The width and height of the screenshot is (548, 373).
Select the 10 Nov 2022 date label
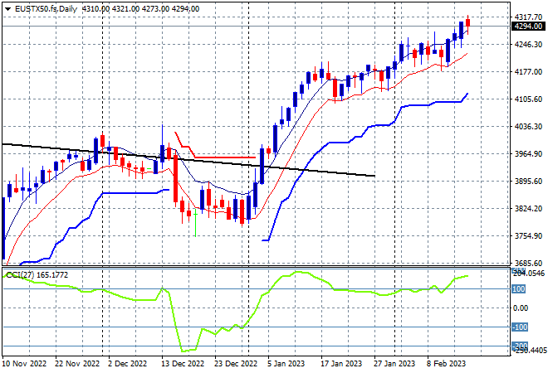pyautogui.click(x=24, y=364)
